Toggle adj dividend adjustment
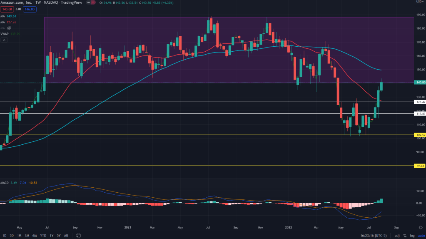The width and height of the screenshot is (426, 239). click(396, 236)
